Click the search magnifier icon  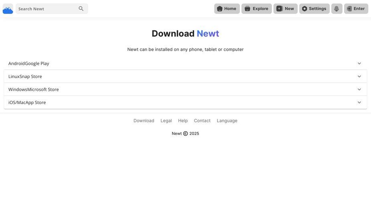coord(81,9)
